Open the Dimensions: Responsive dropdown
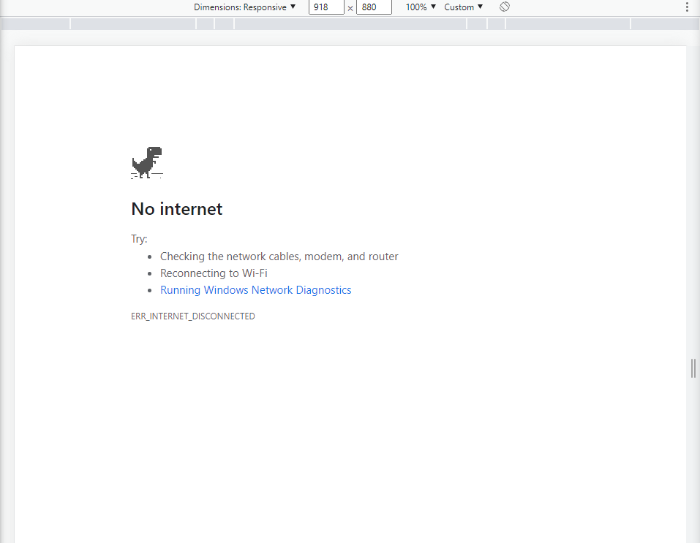 coord(244,7)
